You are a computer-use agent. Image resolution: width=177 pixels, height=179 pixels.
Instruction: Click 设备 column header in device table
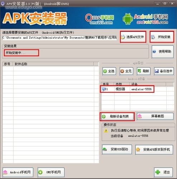148,84
